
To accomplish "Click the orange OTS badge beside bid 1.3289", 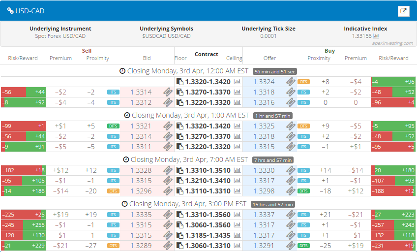I will point(113,246).
